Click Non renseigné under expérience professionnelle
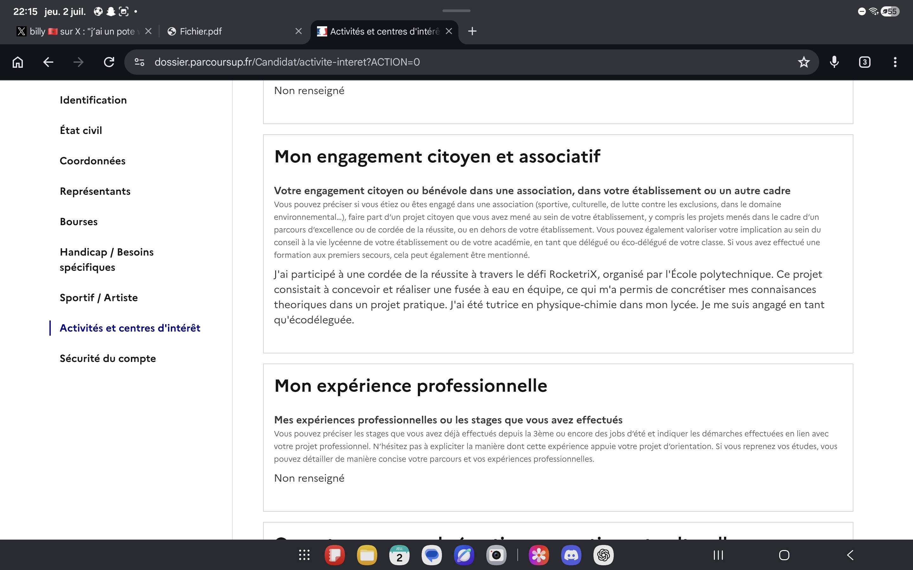The image size is (913, 570). pos(309,478)
